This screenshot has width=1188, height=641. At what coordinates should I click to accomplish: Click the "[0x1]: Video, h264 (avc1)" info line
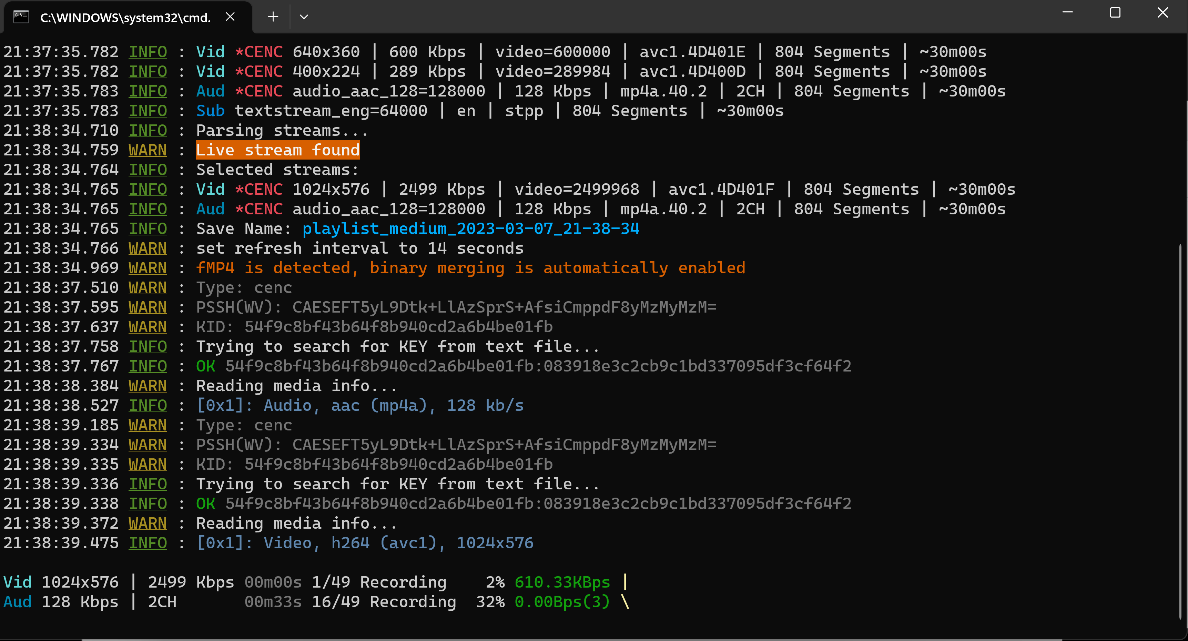click(364, 543)
